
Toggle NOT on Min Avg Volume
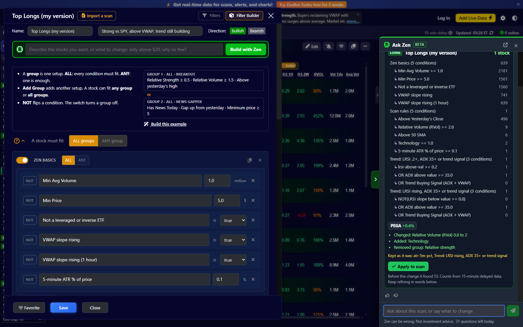pyautogui.click(x=30, y=181)
